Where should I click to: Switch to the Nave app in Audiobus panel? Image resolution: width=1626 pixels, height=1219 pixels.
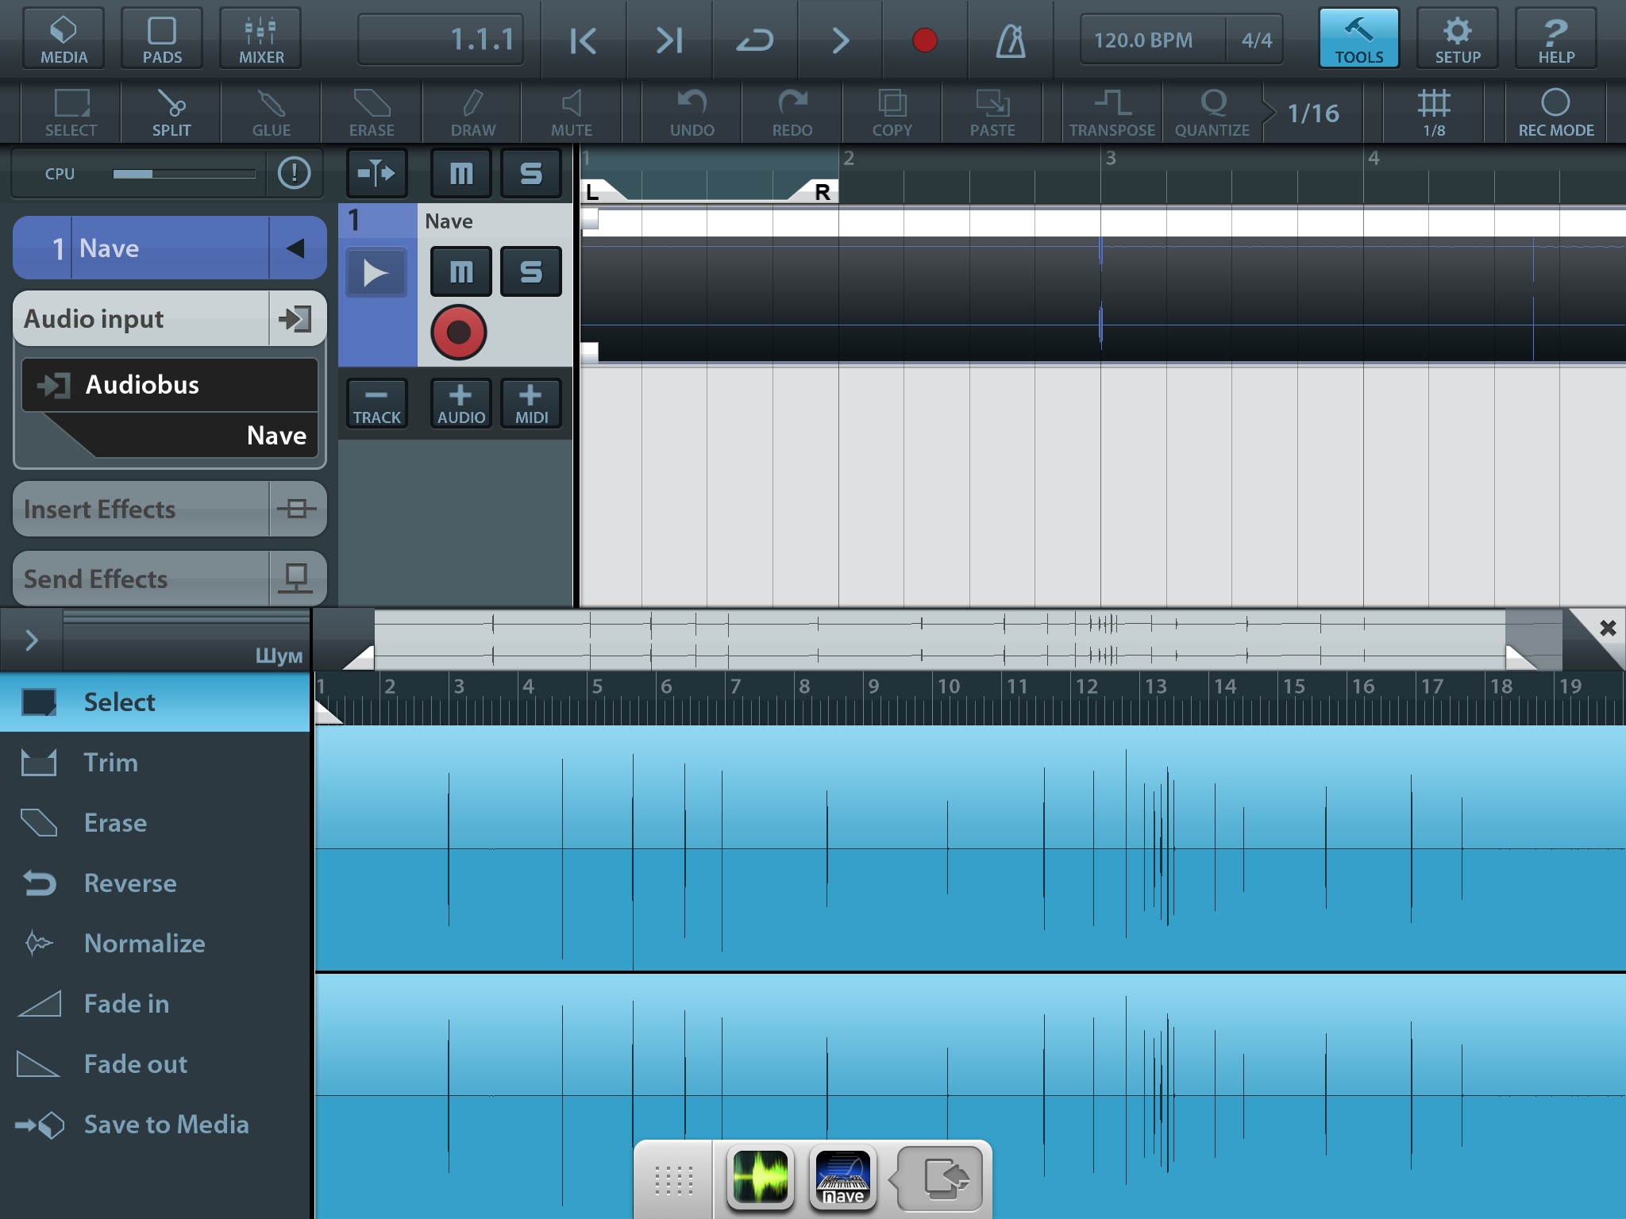point(843,1178)
